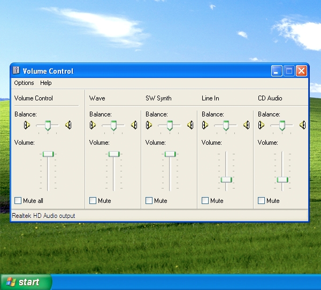
Task: Click the left speaker icon in CD Audio column
Action: (261, 125)
